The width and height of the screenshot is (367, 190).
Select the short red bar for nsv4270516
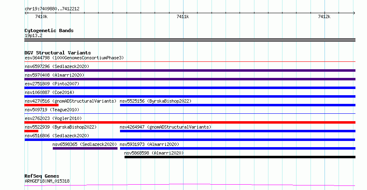41,105
